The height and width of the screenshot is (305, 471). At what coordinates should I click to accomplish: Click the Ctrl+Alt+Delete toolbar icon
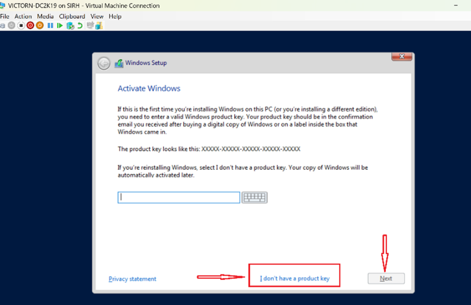[x=3, y=26]
